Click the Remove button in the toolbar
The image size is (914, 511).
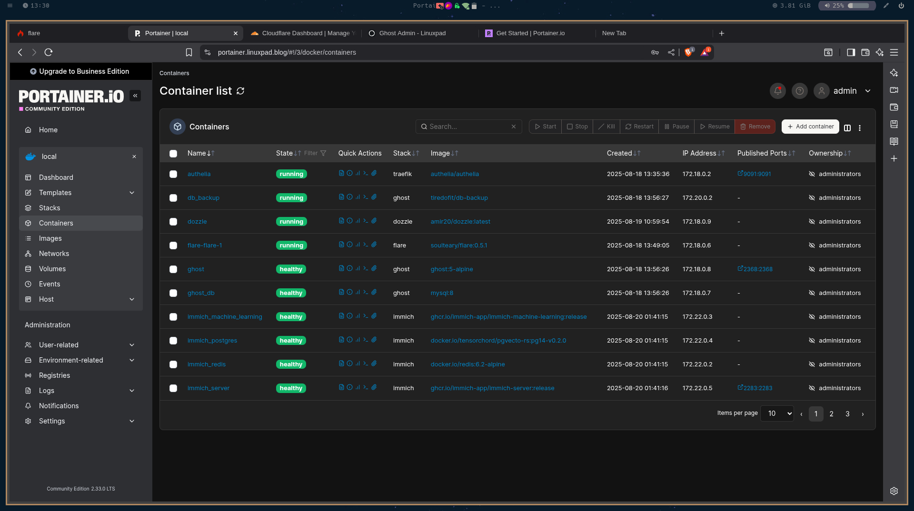click(x=755, y=127)
